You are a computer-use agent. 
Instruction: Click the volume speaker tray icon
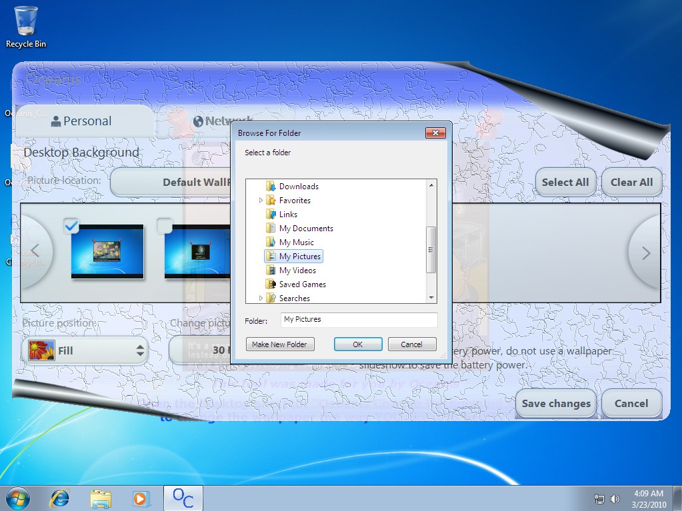coord(615,499)
